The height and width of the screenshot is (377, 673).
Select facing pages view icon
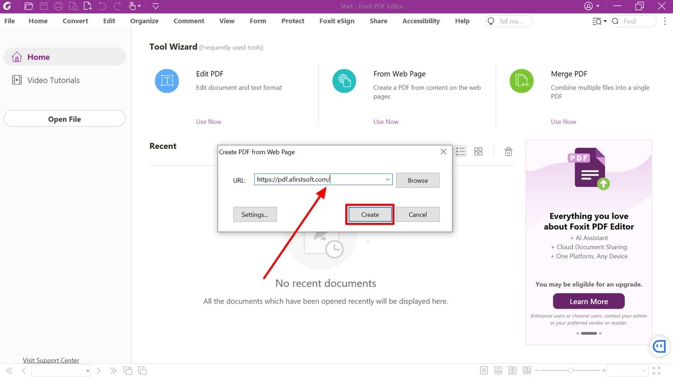point(513,371)
